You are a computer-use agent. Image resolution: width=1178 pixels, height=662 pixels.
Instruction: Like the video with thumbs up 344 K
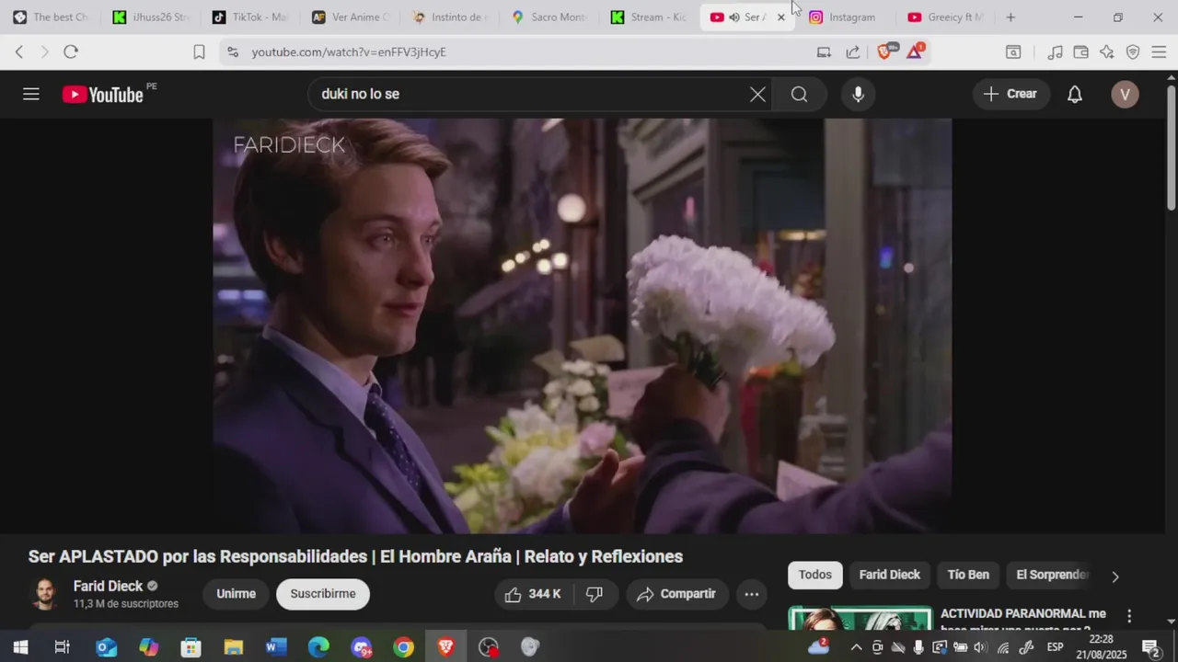coord(533,594)
